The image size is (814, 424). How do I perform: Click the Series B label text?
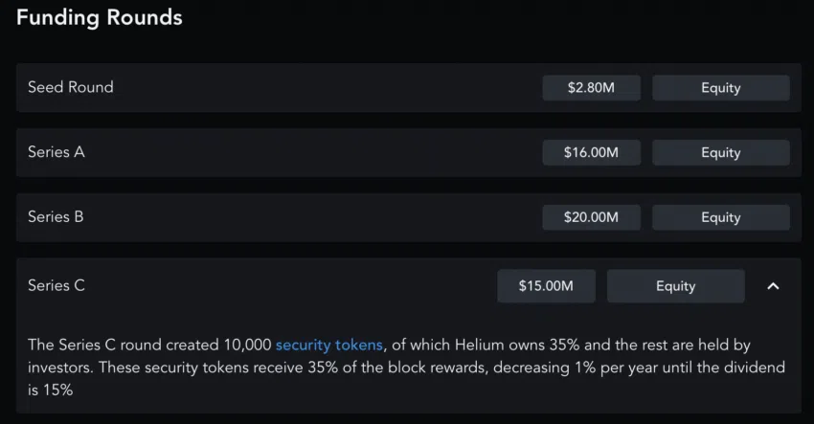[56, 216]
